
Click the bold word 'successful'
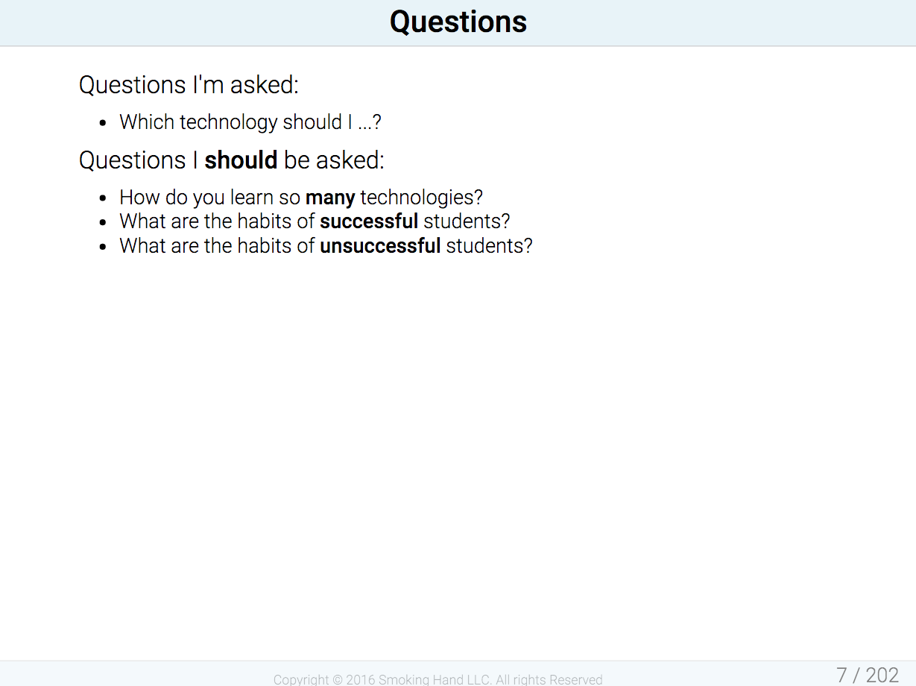coord(369,221)
